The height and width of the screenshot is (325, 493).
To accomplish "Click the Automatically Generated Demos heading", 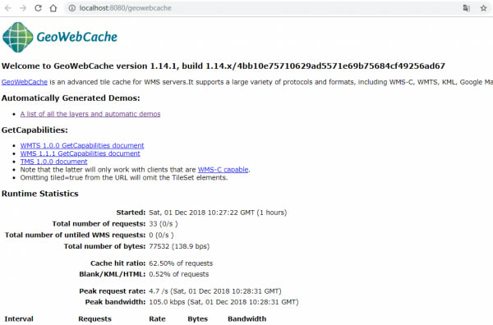I will pos(71,98).
